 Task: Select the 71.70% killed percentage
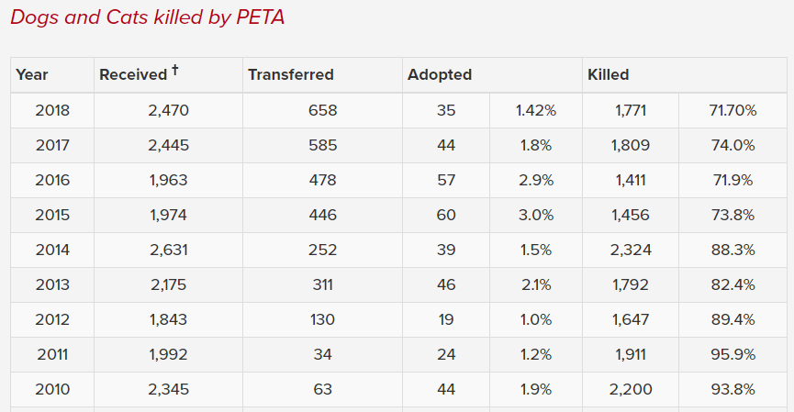click(x=732, y=110)
